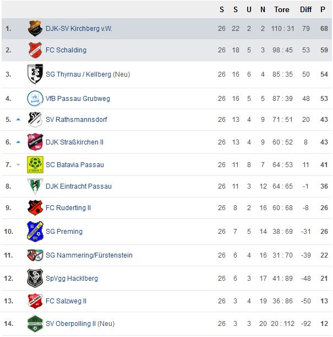
Task: Click the DJK Eintracht Passau green pennant
Action: coord(35,186)
